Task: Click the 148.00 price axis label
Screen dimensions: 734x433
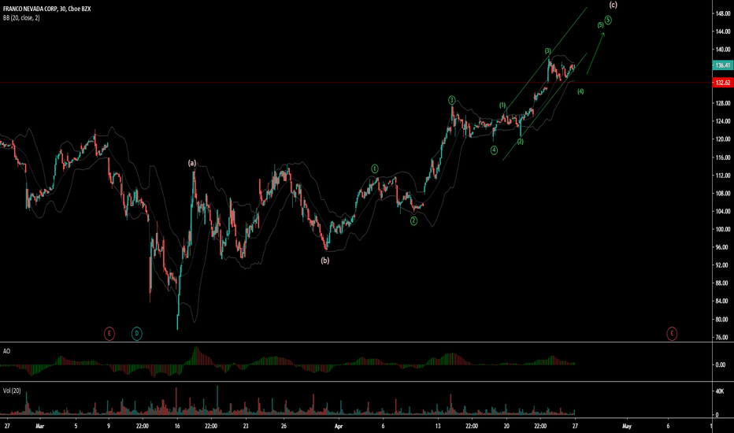Action: [723, 13]
